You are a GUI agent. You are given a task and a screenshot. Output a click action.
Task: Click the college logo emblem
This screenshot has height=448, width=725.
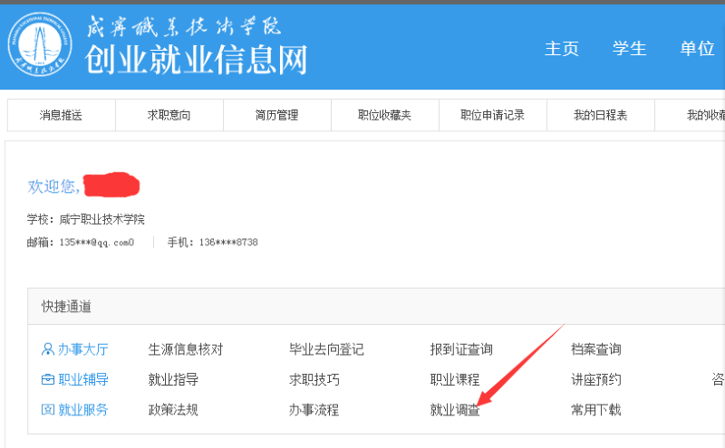pos(42,46)
